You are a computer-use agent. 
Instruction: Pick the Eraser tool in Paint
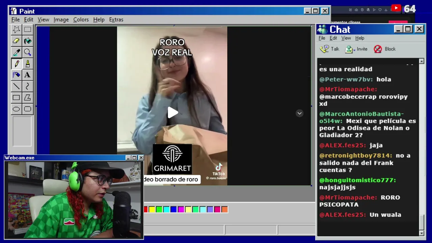(16, 41)
